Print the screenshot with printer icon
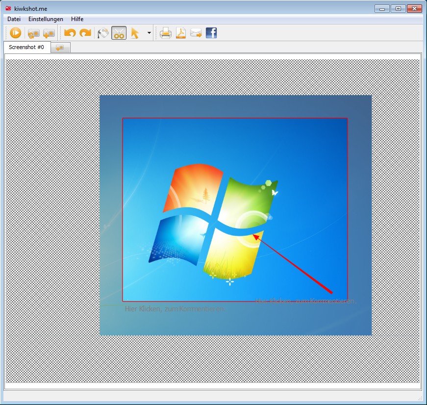427x405 pixels. tap(166, 33)
